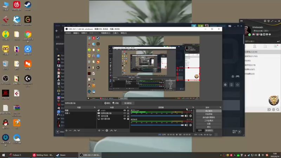Image resolution: width=281 pixels, height=158 pixels.
Task: Select scene '场景 2' in Scenes list
Action: click(67, 113)
